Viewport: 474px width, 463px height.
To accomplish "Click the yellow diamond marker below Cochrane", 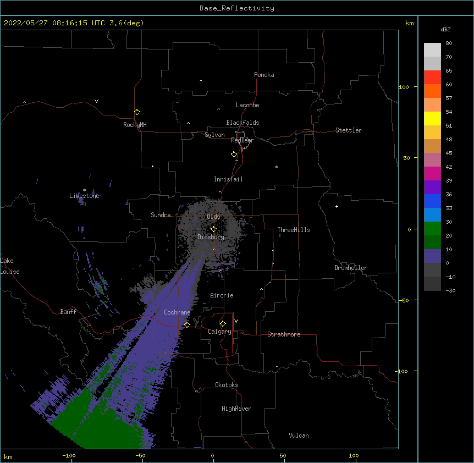I will coord(187,324).
